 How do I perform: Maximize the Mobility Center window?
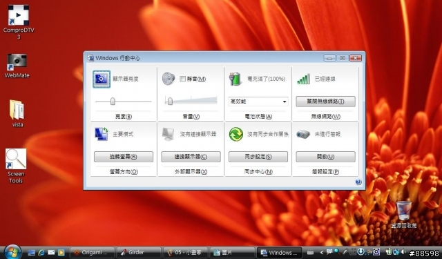pyautogui.click(x=343, y=58)
